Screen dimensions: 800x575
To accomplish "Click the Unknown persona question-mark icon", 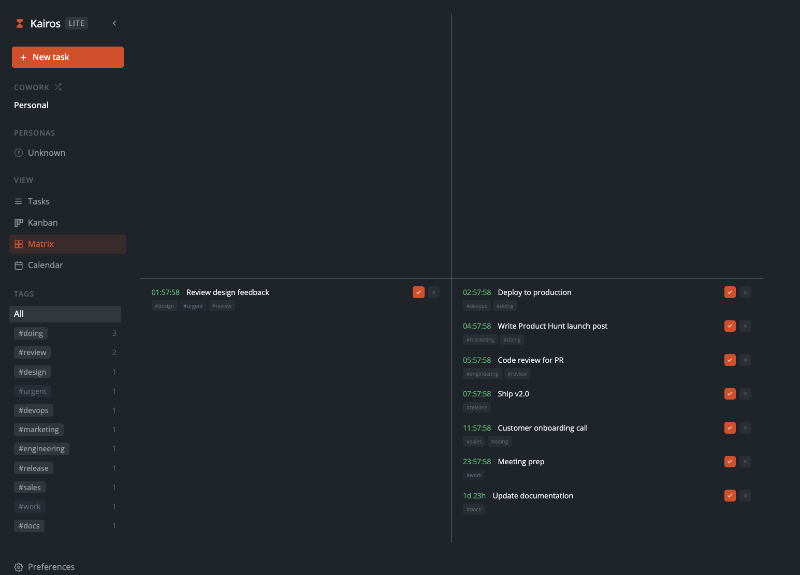I will coord(18,153).
